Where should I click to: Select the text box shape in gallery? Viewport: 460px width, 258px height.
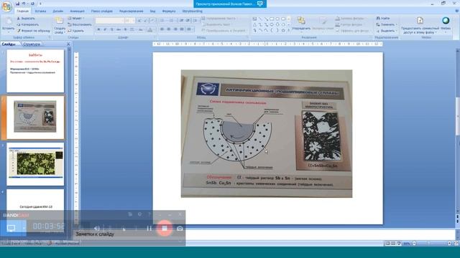tap(254, 19)
